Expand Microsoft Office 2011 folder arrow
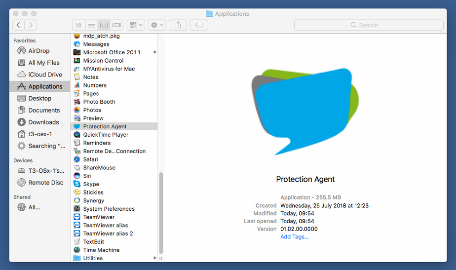 point(155,52)
